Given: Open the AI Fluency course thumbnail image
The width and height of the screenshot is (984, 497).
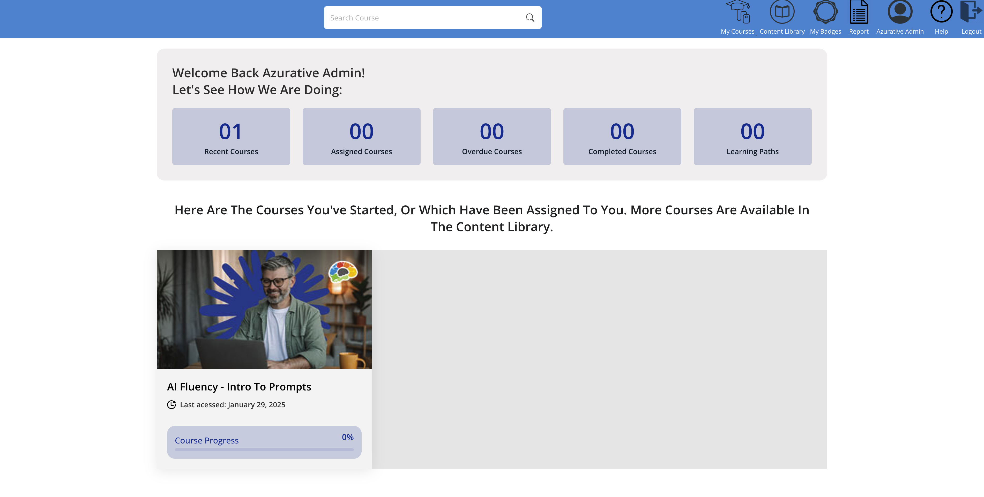Looking at the screenshot, I should point(264,310).
